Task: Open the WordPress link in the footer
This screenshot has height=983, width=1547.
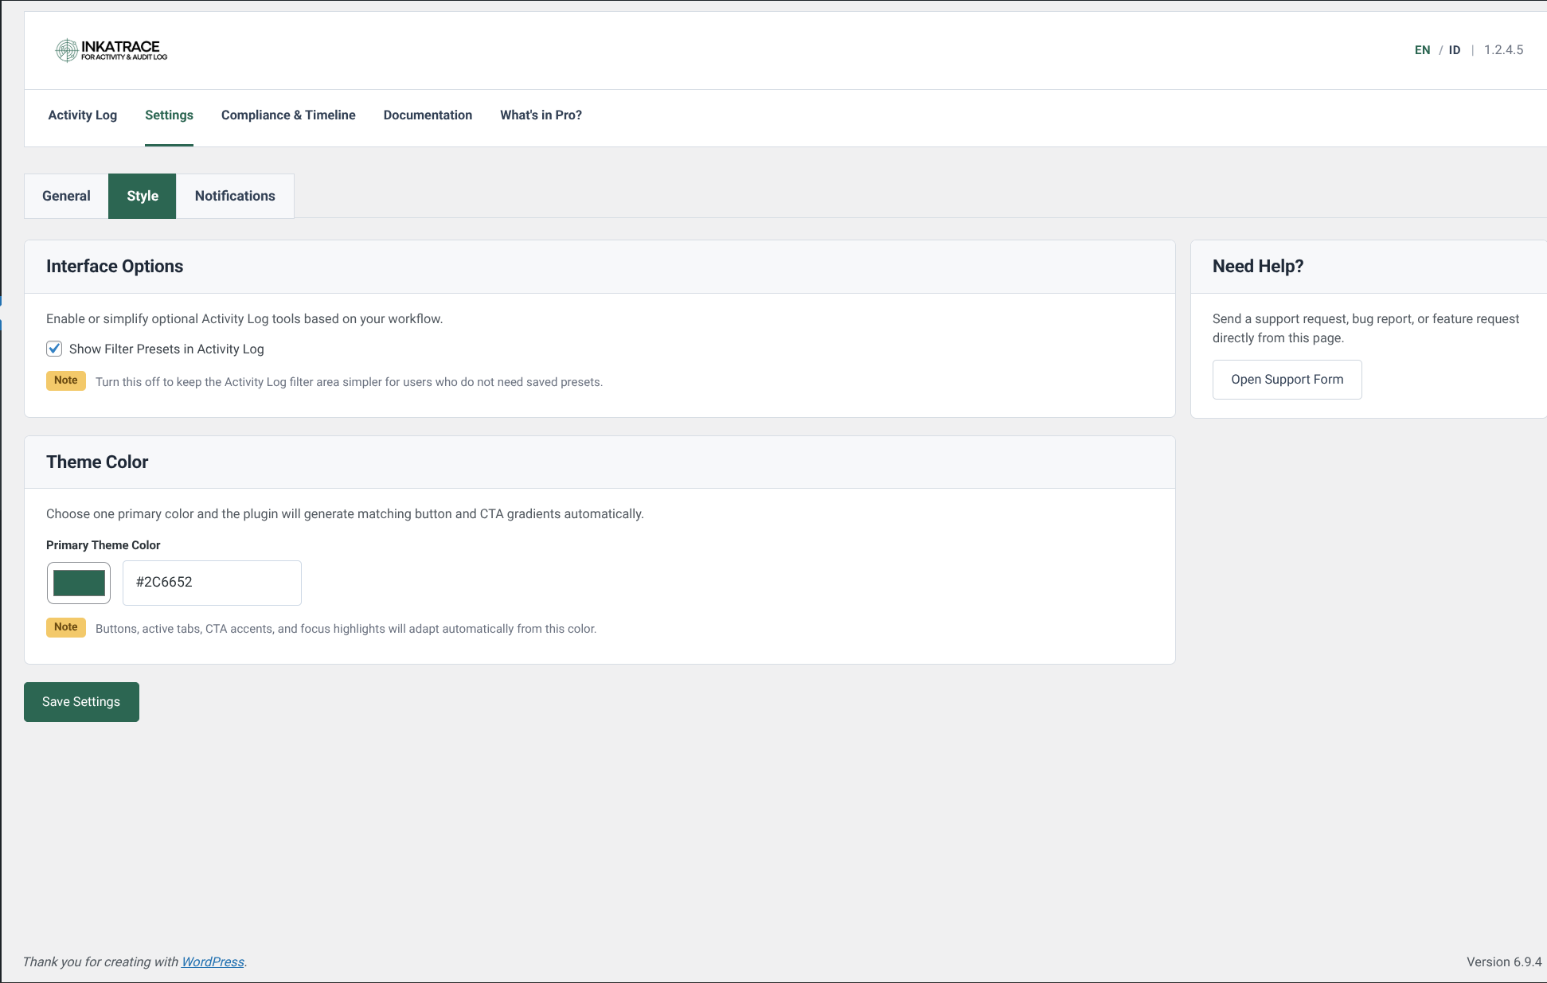Action: (x=213, y=962)
